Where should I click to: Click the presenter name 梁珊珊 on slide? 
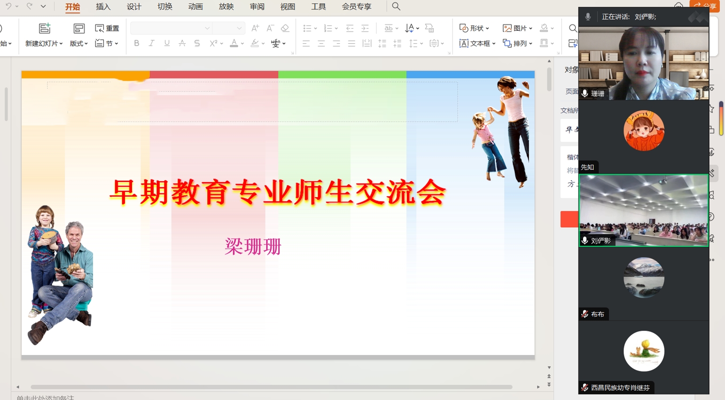click(x=253, y=246)
